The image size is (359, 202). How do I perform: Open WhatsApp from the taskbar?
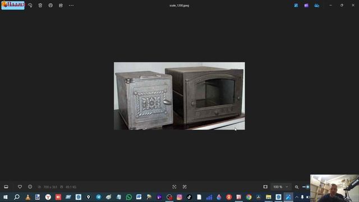pos(129,197)
